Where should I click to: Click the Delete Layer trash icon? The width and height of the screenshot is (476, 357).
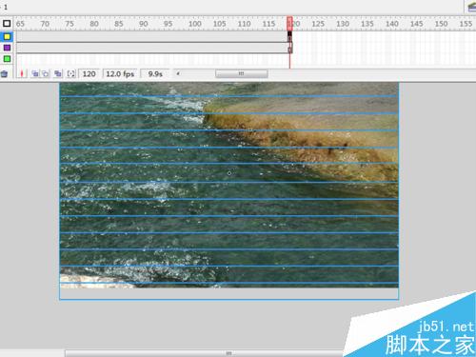point(4,74)
